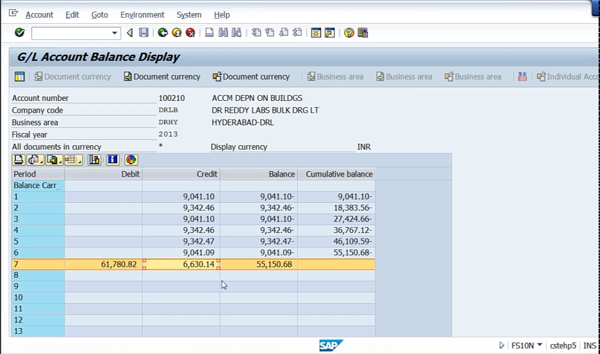Click the Period column header
The height and width of the screenshot is (354, 600).
[38, 174]
